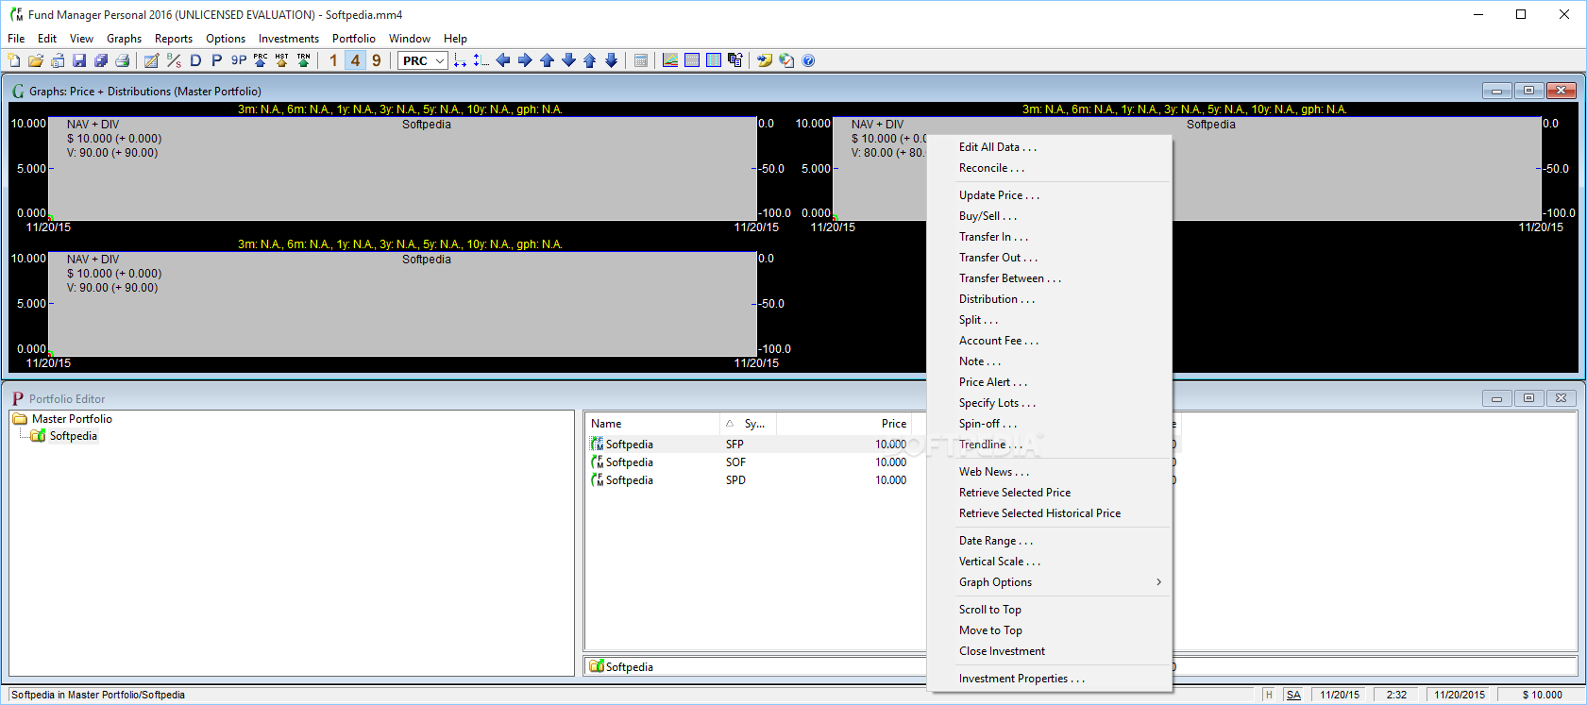Viewport: 1587px width, 705px height.
Task: Open the Window menu
Action: click(410, 39)
